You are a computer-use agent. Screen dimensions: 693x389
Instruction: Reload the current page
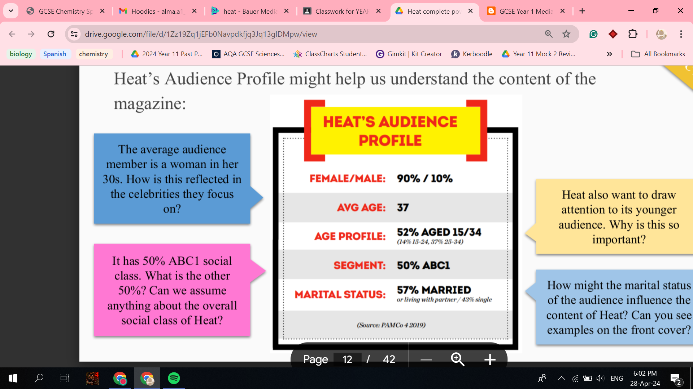tap(51, 34)
